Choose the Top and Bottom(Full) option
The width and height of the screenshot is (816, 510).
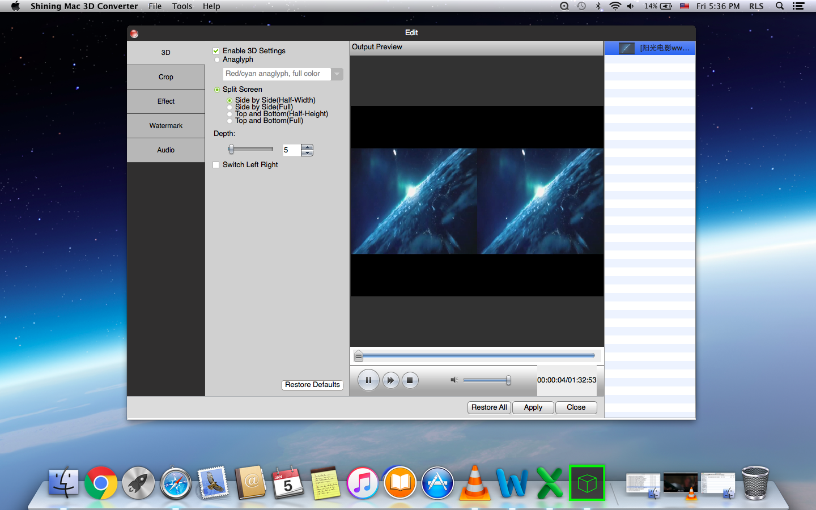click(x=229, y=121)
